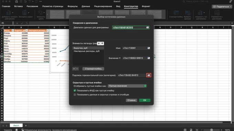Click the search magnifier icon
Screen dimensions: 234x131
184,1
